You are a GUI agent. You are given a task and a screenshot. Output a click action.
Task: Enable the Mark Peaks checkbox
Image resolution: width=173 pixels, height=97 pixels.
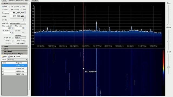point(25,43)
